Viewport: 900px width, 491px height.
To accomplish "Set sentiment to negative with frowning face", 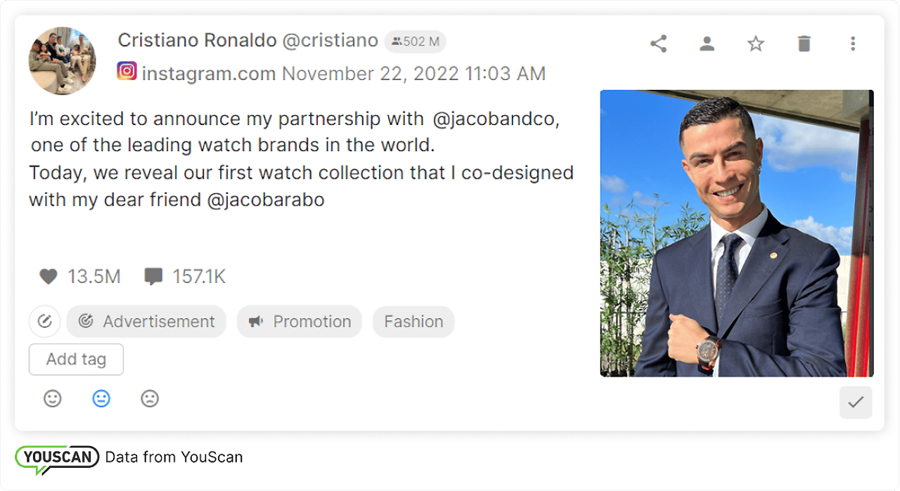I will 149,398.
